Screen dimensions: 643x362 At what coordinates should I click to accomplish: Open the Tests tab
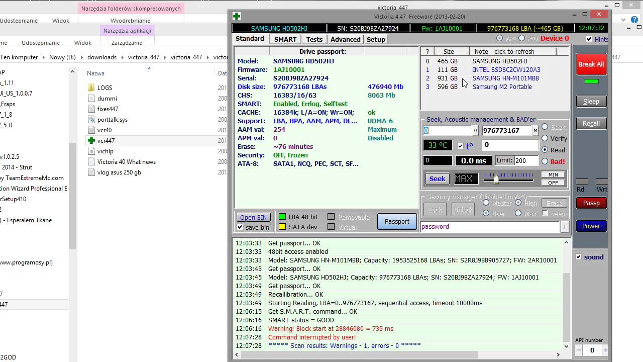(314, 39)
